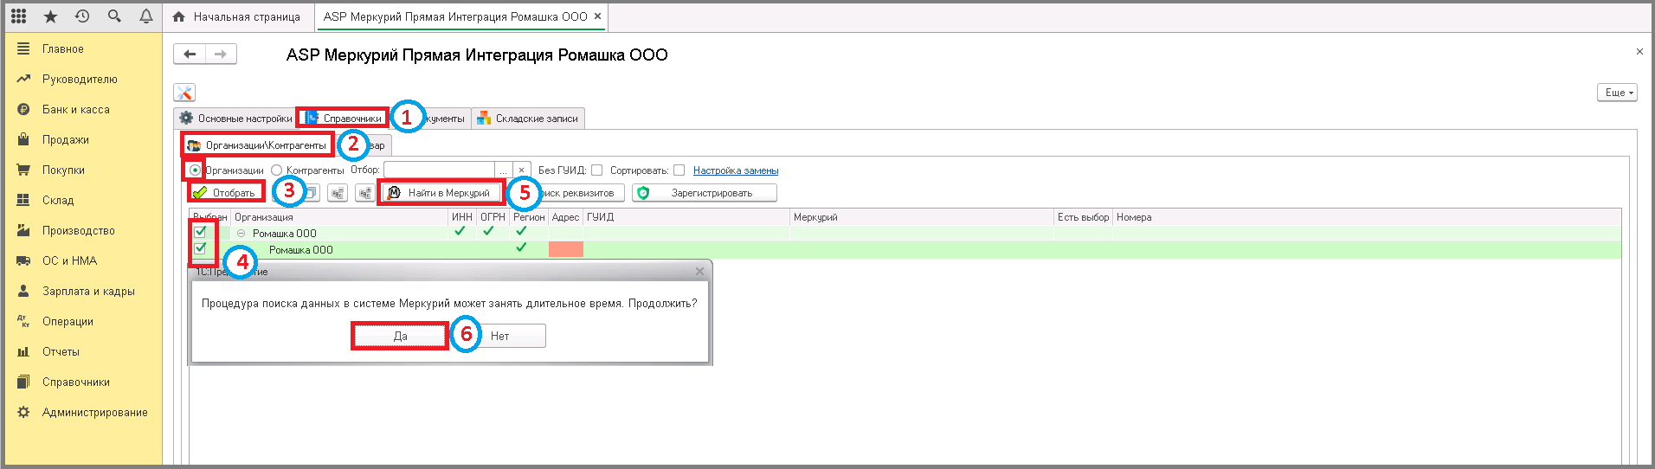This screenshot has height=469, width=1655.
Task: Open the Отбор selection ellipsis button
Action: pyautogui.click(x=503, y=170)
